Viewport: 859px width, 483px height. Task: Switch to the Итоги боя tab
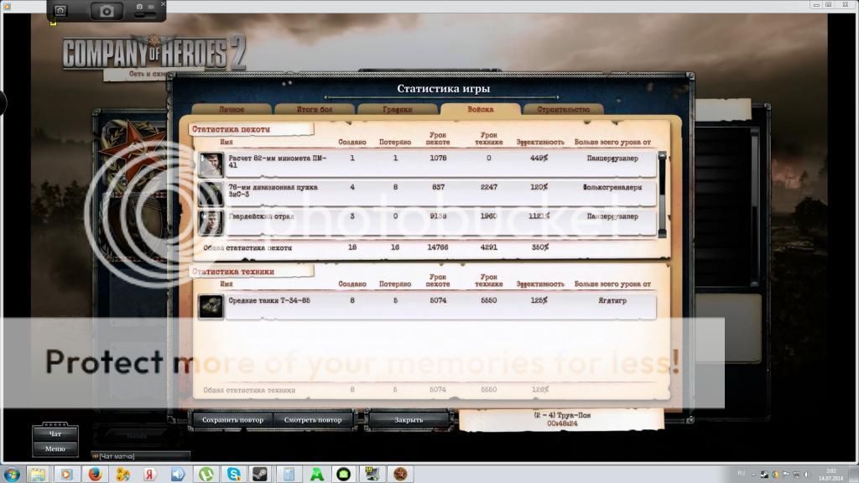point(315,109)
